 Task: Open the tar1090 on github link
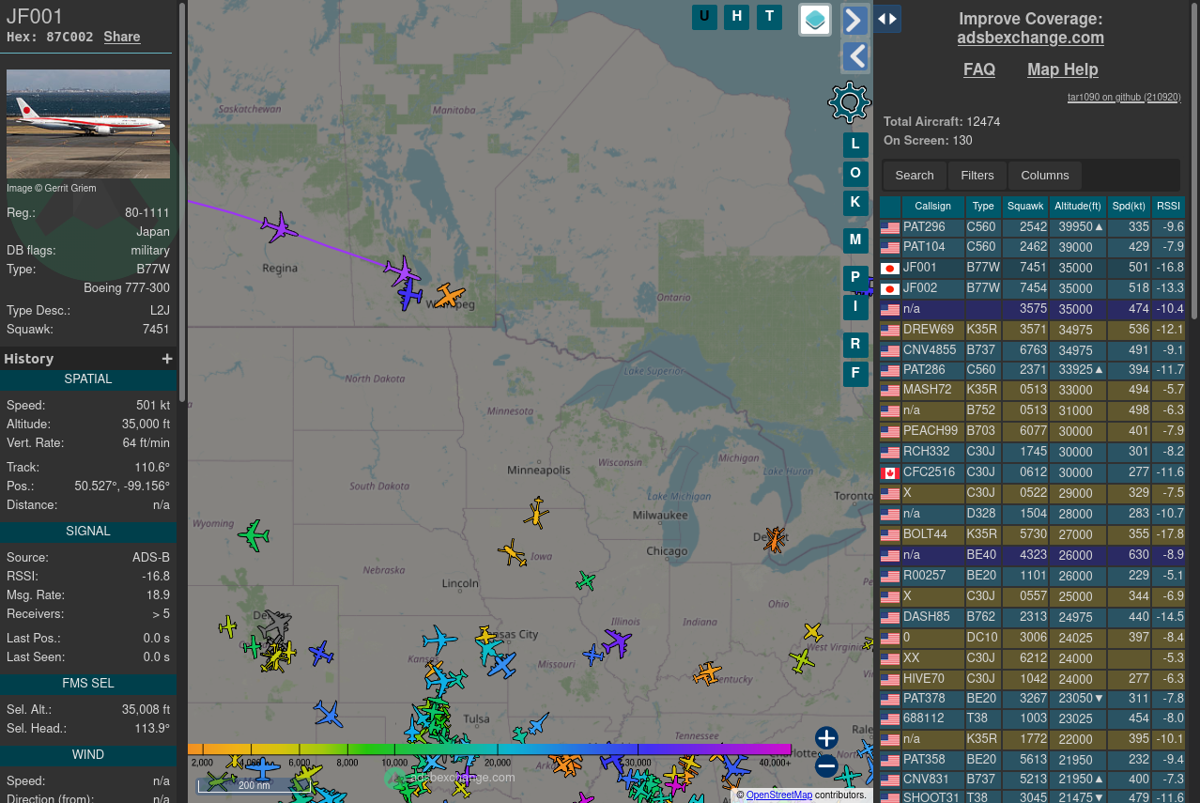[1124, 98]
